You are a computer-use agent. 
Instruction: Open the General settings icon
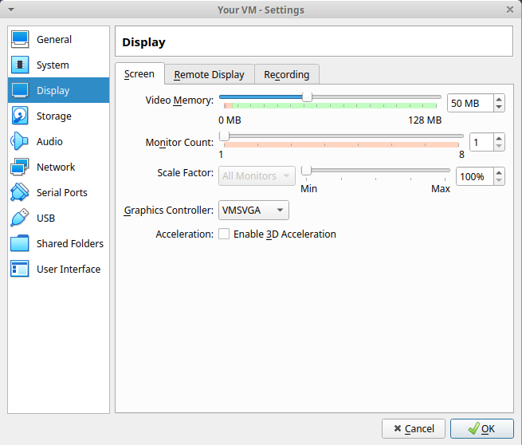pos(20,39)
